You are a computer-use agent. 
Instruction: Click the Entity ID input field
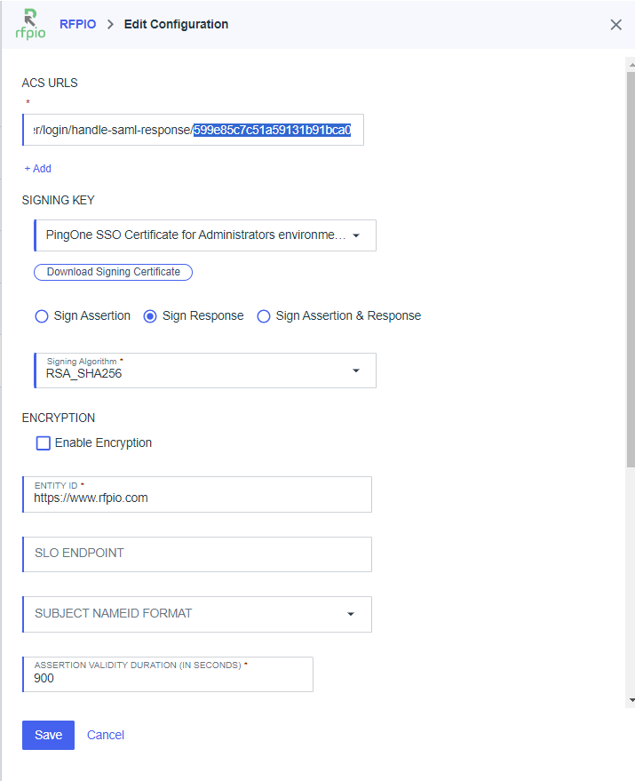[x=197, y=495]
